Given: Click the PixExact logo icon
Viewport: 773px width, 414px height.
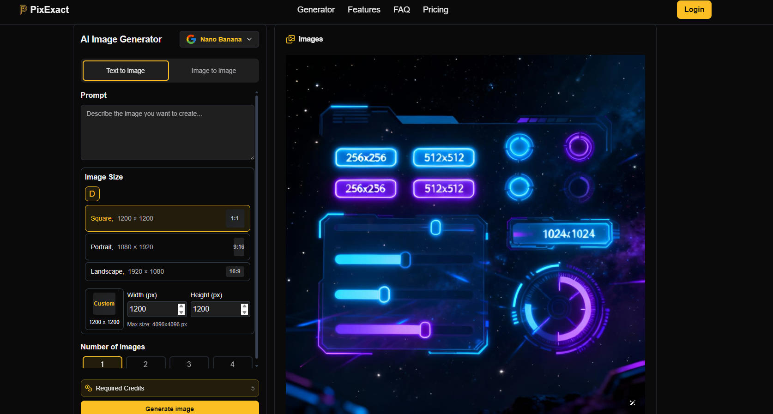Looking at the screenshot, I should pyautogui.click(x=23, y=10).
